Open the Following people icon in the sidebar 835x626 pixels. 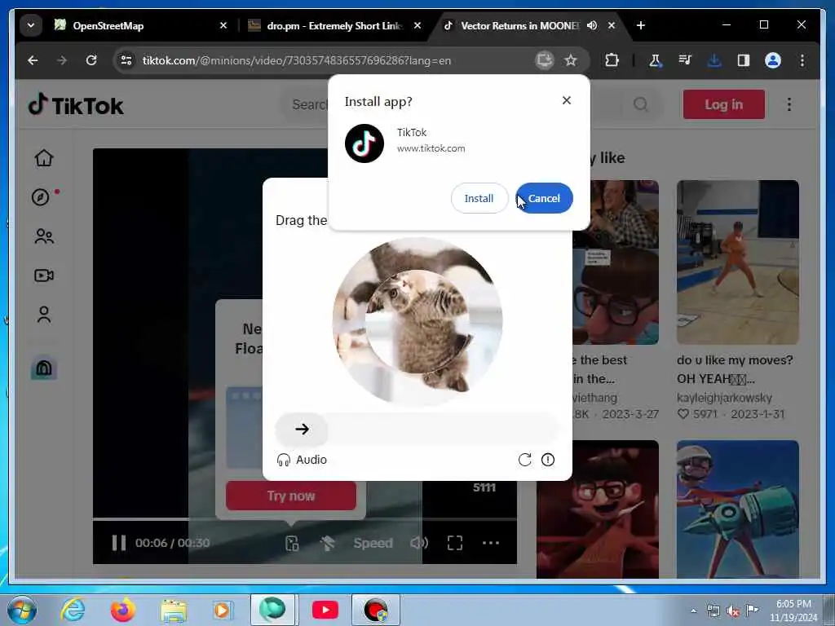44,236
